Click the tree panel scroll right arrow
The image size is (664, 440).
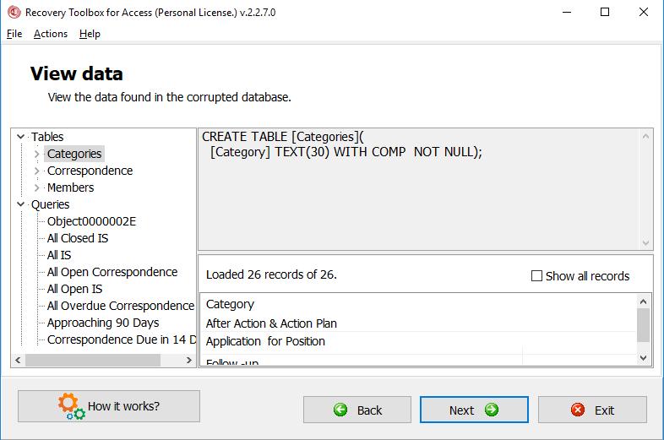pos(189,361)
